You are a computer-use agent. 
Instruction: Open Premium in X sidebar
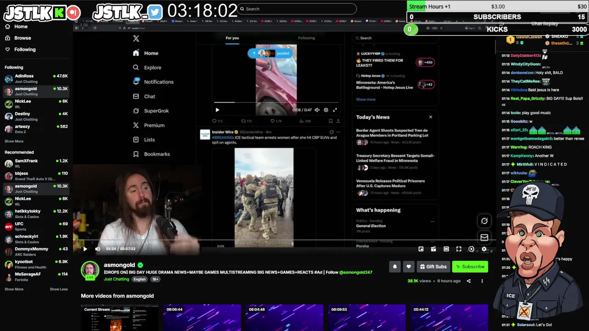[149, 126]
